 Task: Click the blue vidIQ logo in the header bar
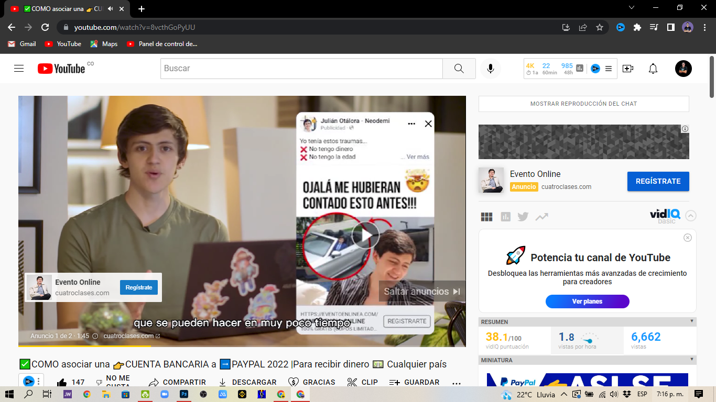click(x=595, y=69)
